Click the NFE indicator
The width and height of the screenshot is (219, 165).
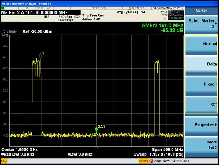tap(47, 17)
